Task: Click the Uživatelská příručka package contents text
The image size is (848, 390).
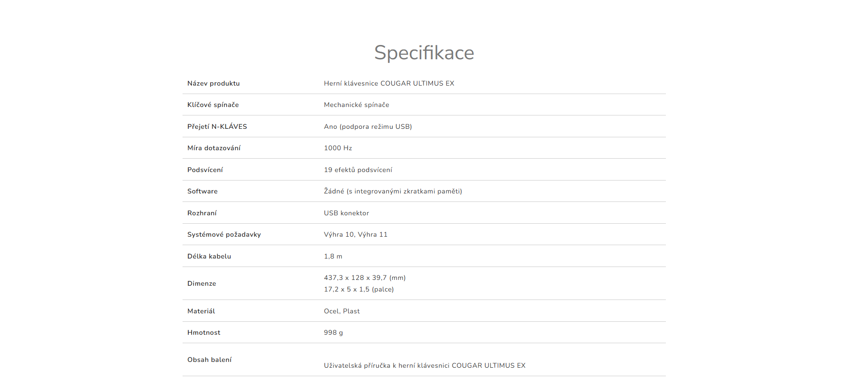Action: [424, 365]
